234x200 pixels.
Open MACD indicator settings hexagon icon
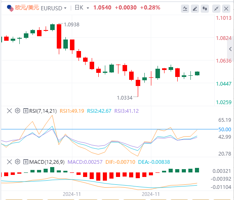[x=18, y=162]
